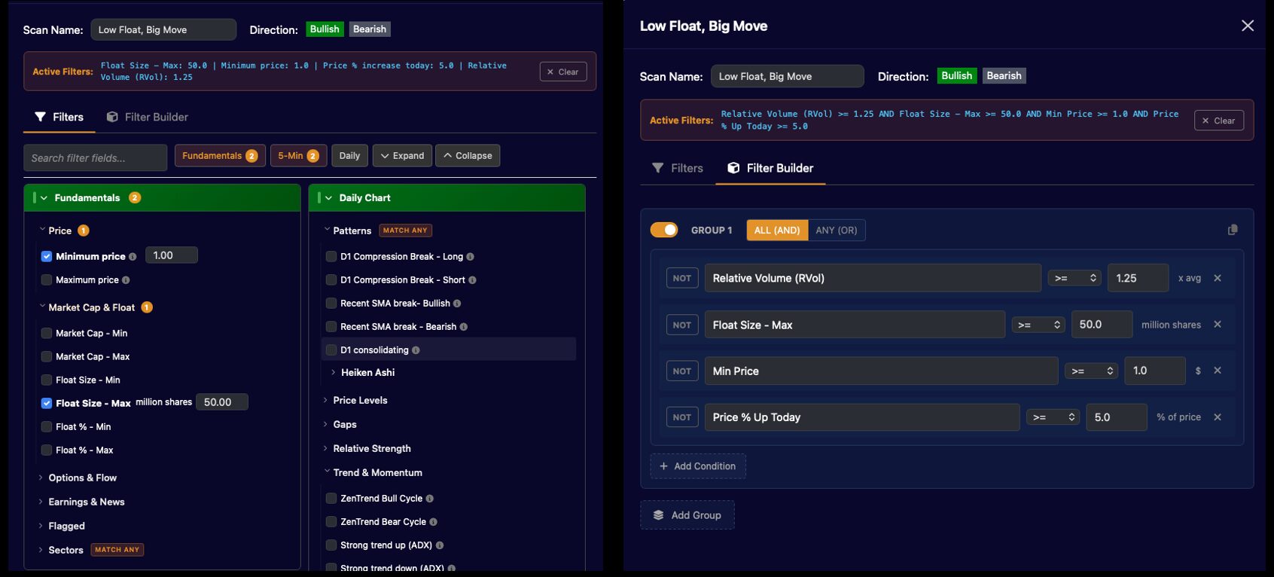Screen dimensions: 1274x577
Task: Check Market Cap - Max checkbox
Action: click(47, 356)
